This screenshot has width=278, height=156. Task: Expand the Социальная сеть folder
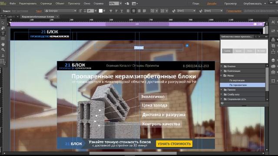coord(221,99)
